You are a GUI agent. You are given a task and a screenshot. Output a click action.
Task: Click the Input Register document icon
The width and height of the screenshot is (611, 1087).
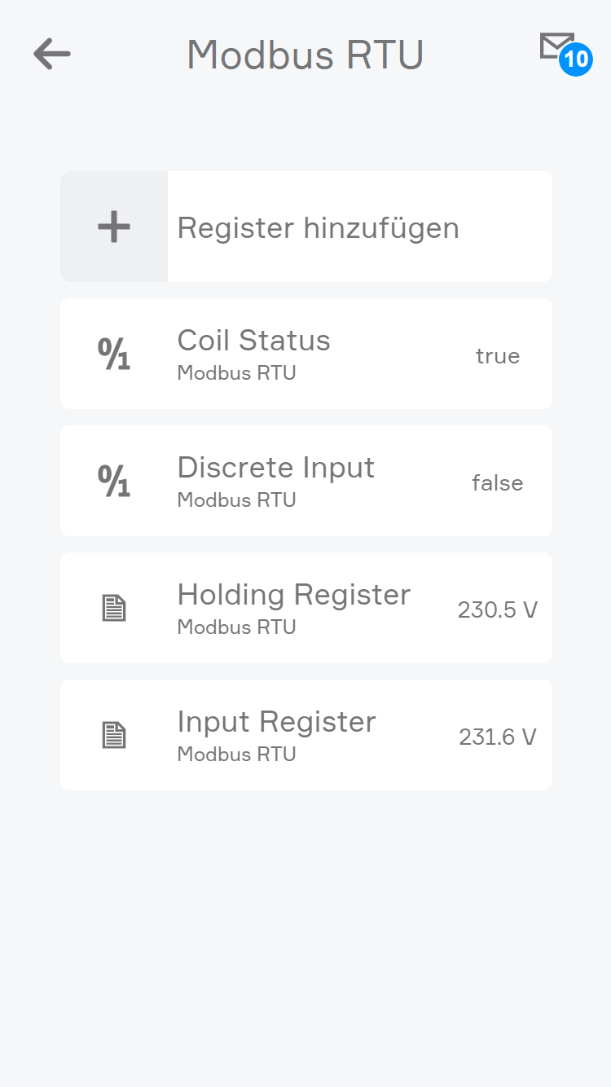[x=114, y=735]
